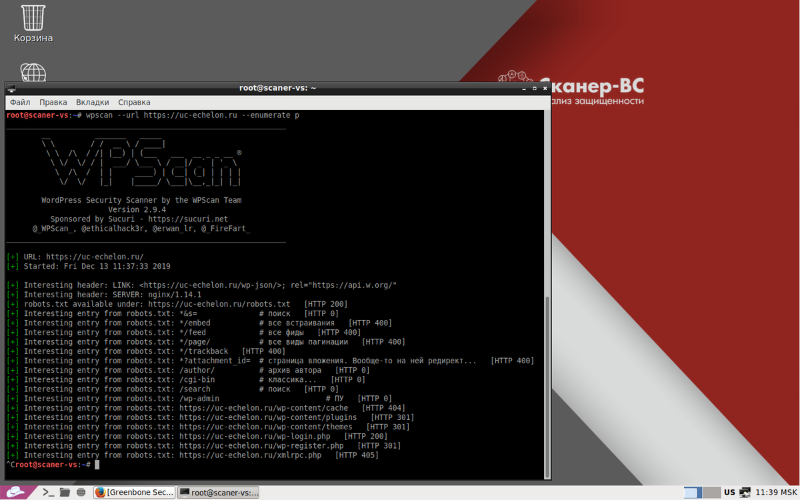800x500 pixels.
Task: Click the wpscan command line text
Action: pos(193,115)
